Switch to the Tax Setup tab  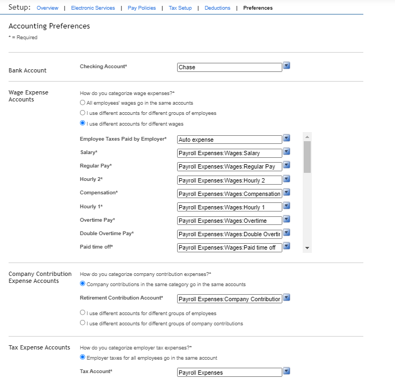[180, 8]
